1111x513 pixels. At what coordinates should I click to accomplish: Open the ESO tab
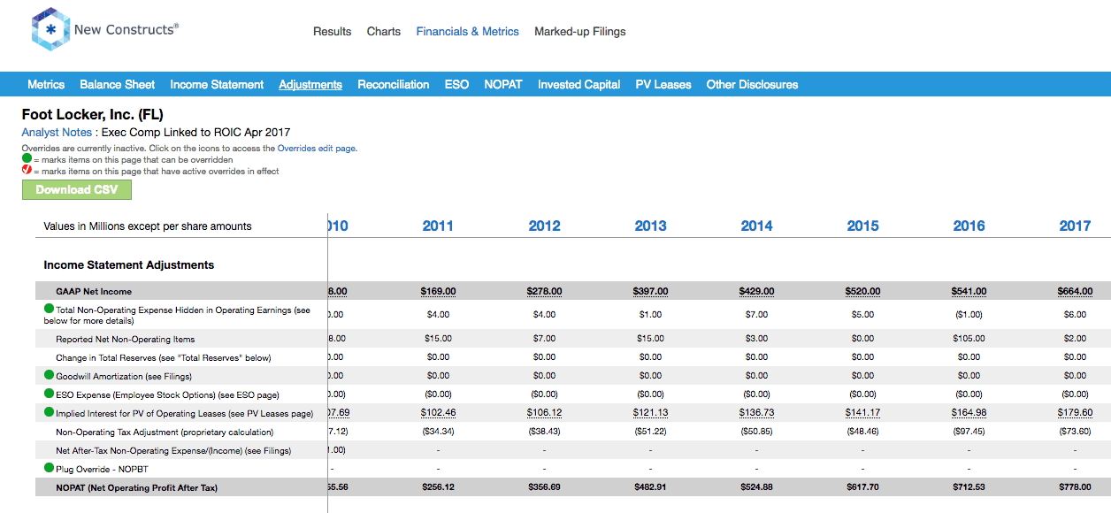(456, 85)
